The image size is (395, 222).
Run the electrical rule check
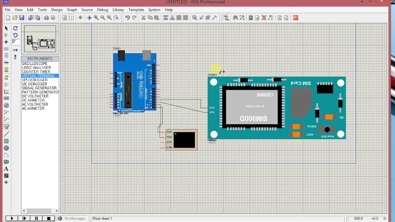[286, 18]
